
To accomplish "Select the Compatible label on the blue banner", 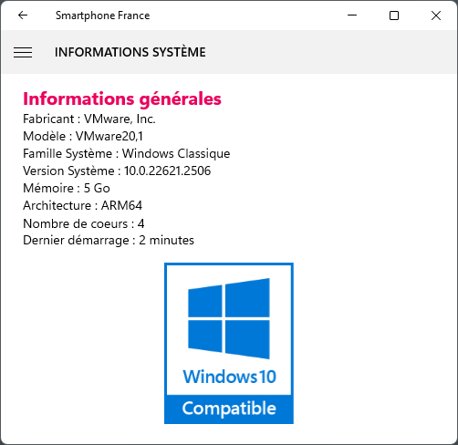I will 229,409.
